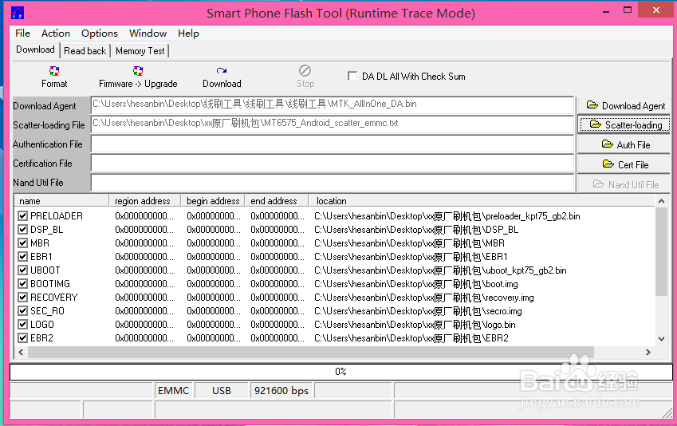Uncheck the DSP_BL partition checkbox
The width and height of the screenshot is (677, 426).
point(23,230)
